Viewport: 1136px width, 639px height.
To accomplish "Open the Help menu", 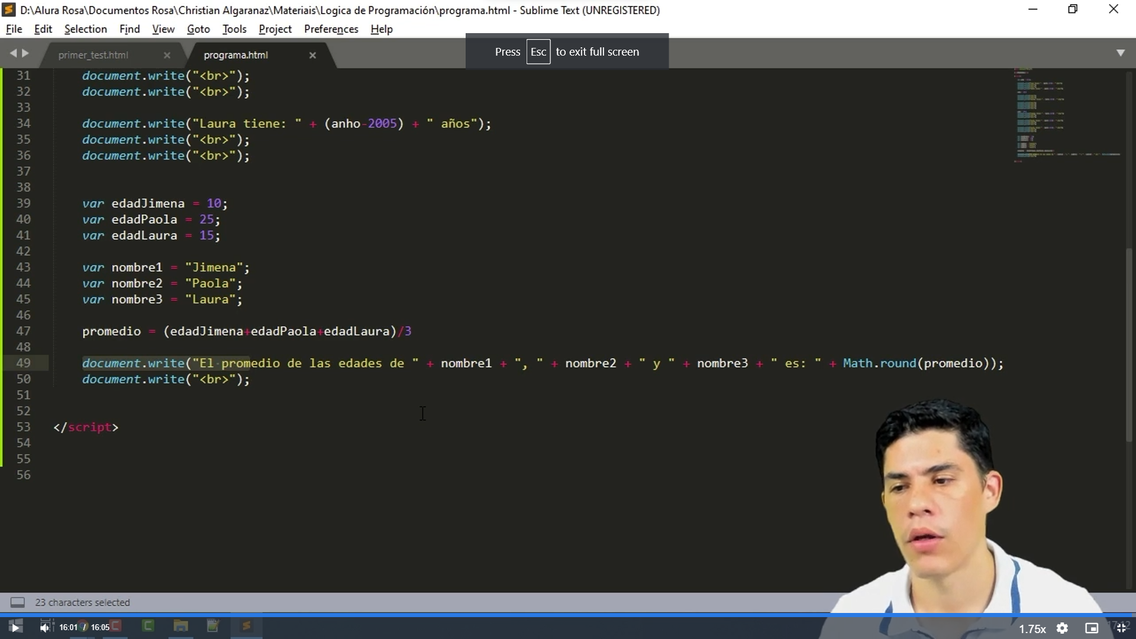I will pyautogui.click(x=382, y=29).
